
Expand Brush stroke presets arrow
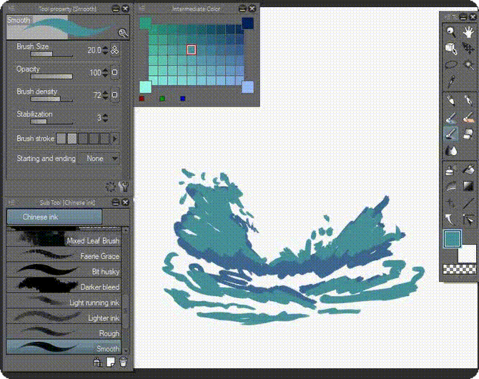point(115,138)
